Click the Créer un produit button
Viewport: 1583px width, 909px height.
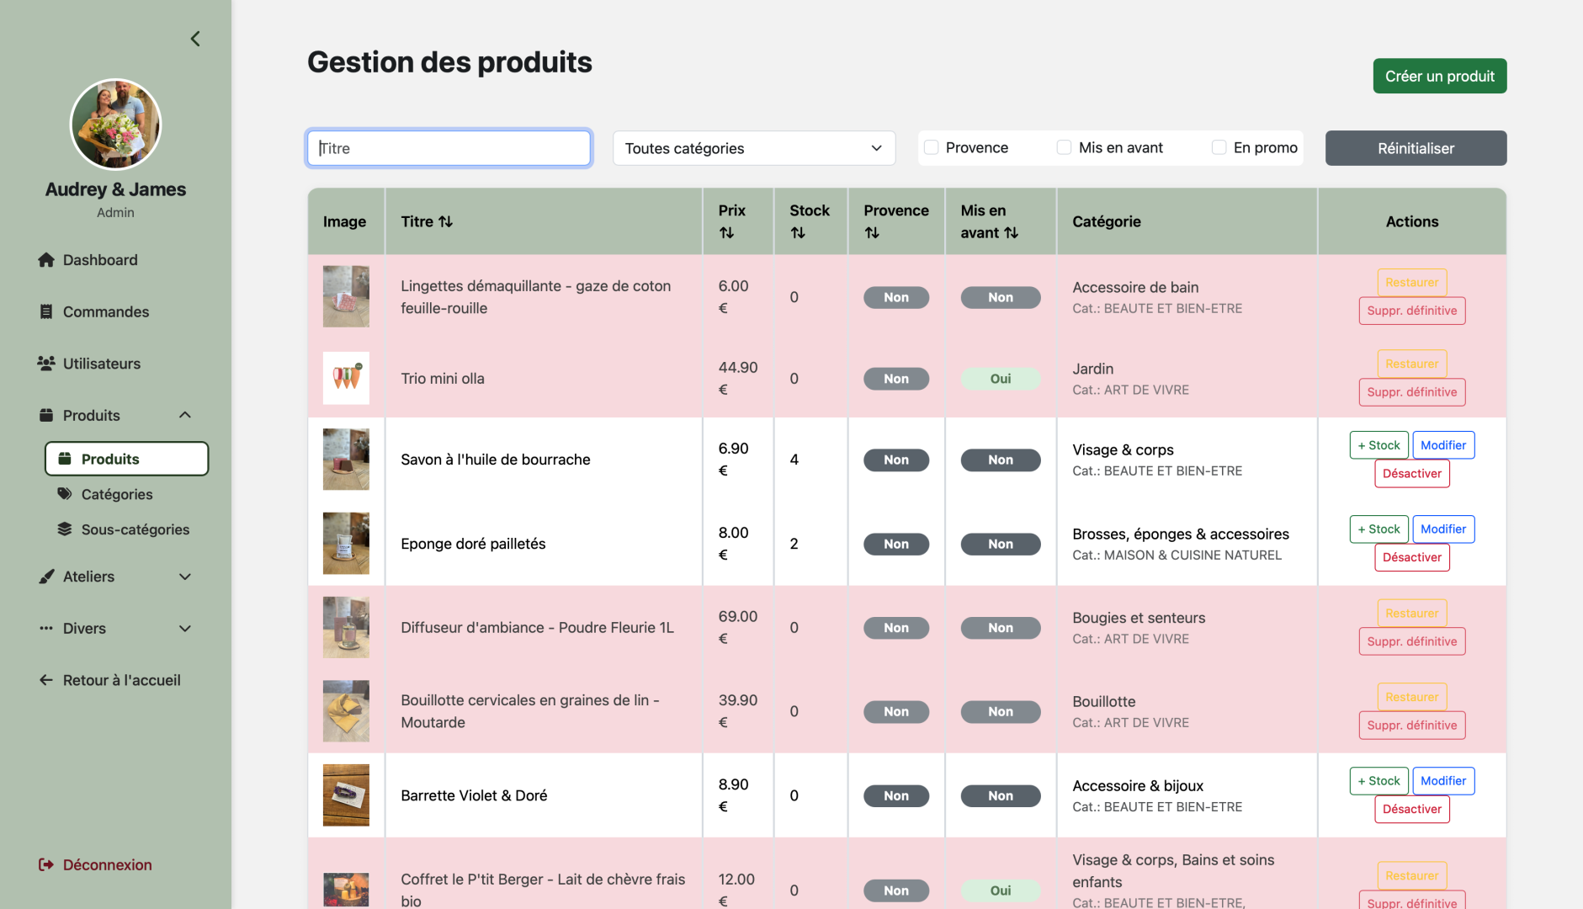pos(1439,76)
